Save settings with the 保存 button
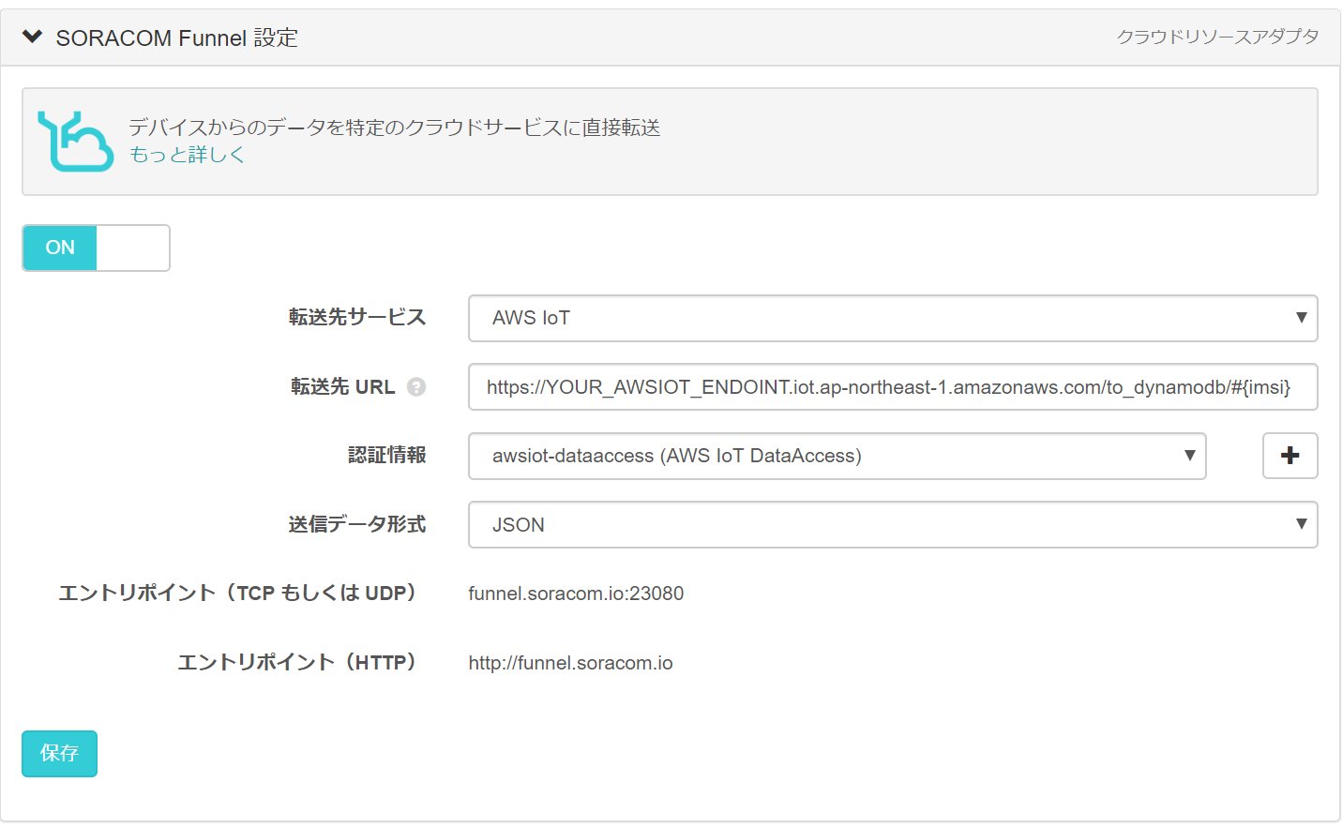 tap(59, 753)
